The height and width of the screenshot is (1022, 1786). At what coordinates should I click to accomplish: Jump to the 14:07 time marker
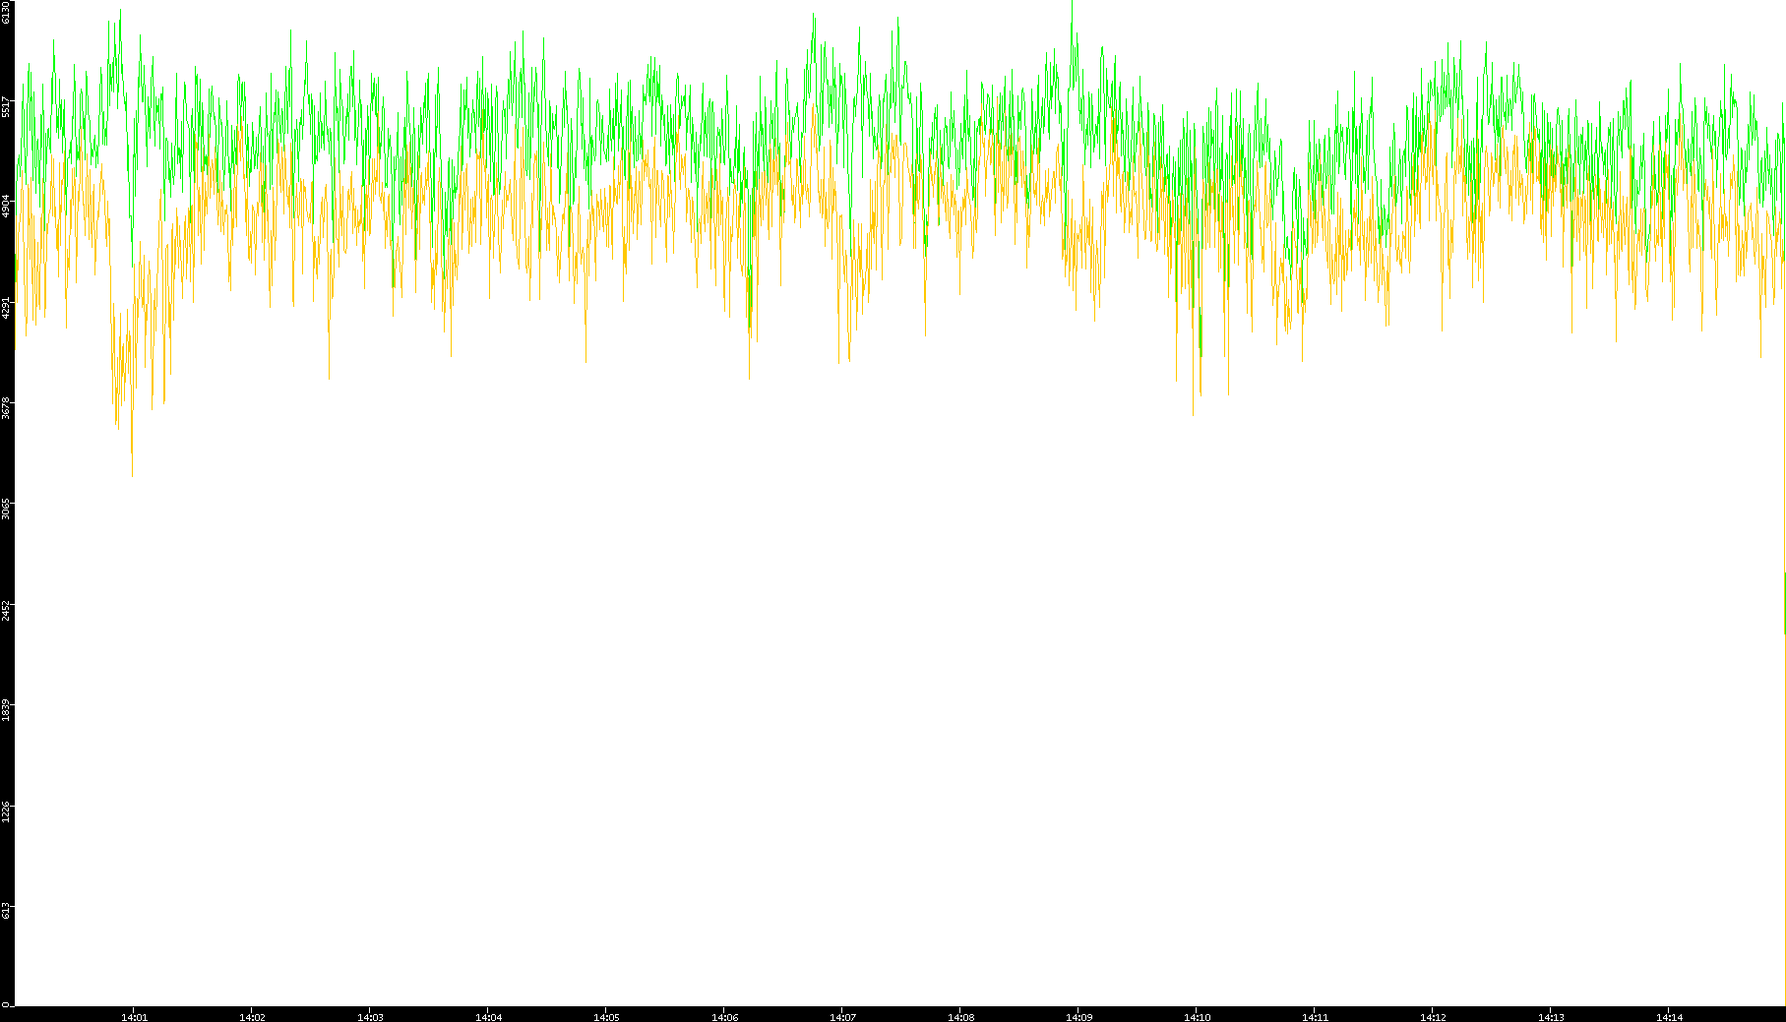tap(842, 1017)
